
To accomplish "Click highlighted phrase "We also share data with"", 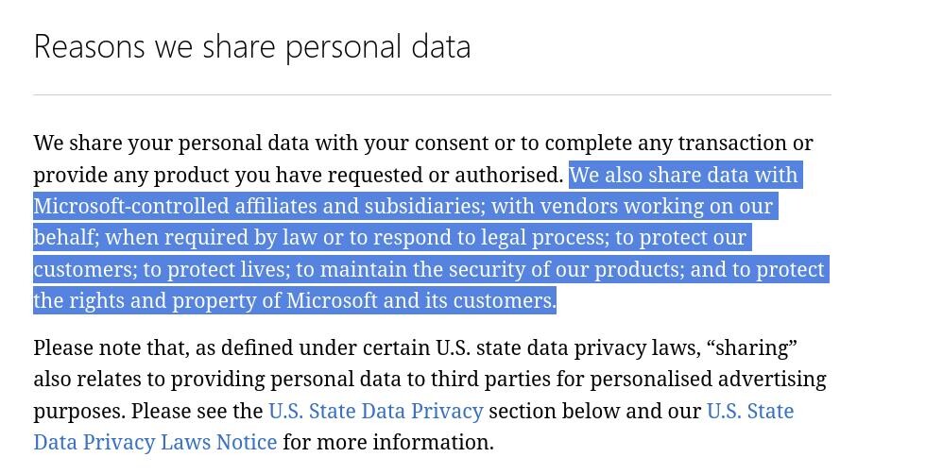I will [684, 175].
